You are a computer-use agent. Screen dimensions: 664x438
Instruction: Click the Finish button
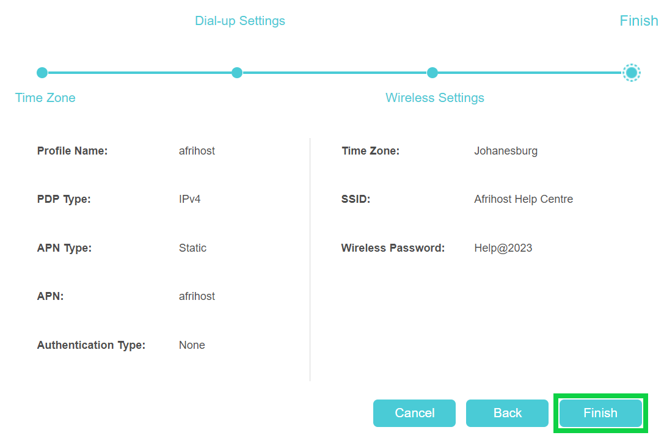600,413
